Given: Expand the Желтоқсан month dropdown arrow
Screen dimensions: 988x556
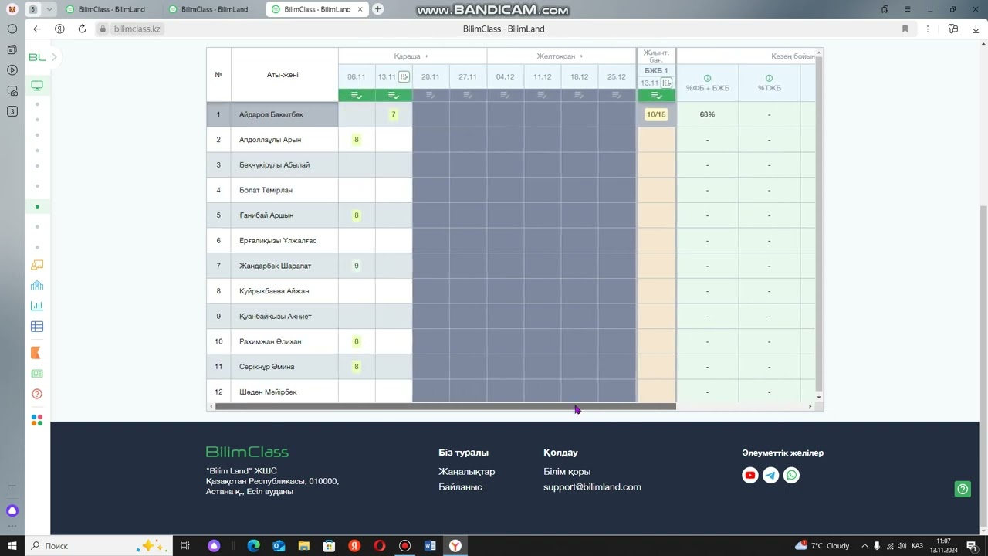Looking at the screenshot, I should [581, 56].
